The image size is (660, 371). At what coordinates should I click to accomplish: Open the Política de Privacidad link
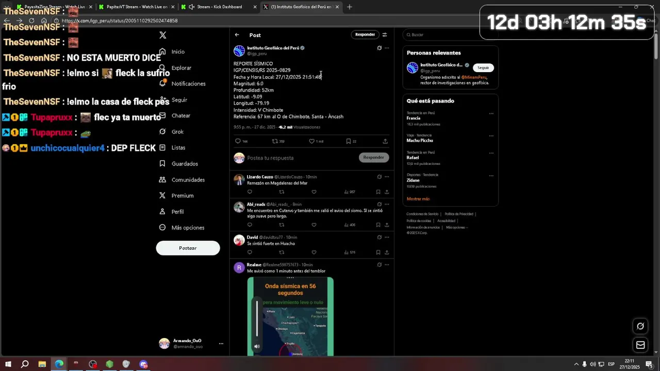click(459, 214)
